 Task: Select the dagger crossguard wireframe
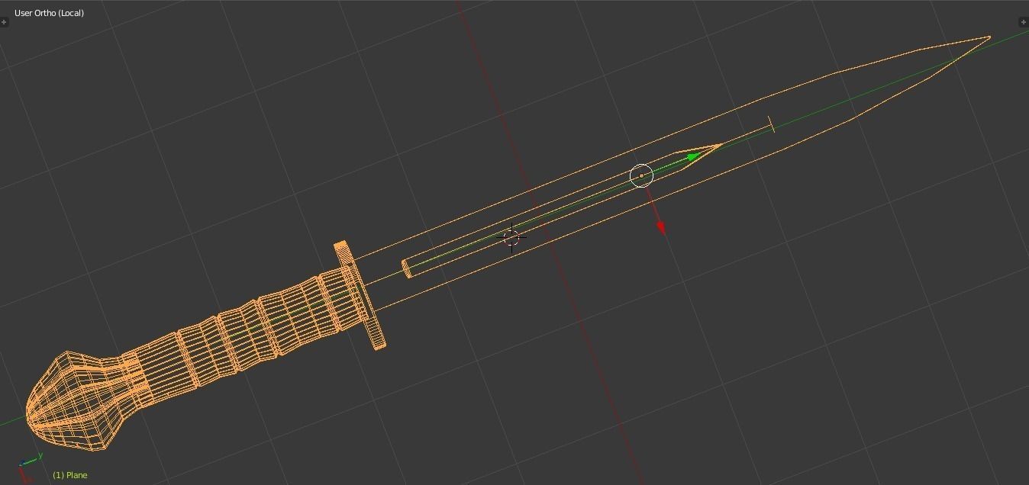(360, 295)
